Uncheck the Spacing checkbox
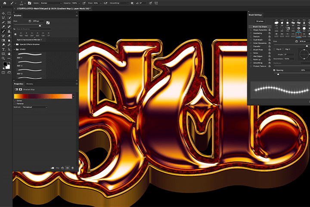310x207 pixels. point(274,70)
